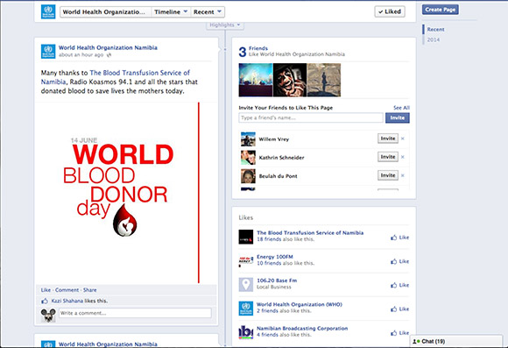Image resolution: width=508 pixels, height=348 pixels.
Task: Click thumbs-up Like for Energy 100FM
Action: click(x=399, y=261)
